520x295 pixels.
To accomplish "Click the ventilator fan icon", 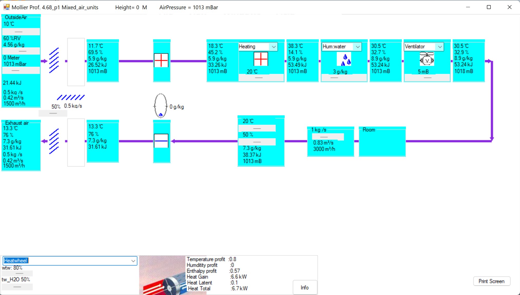I will [x=427, y=59].
